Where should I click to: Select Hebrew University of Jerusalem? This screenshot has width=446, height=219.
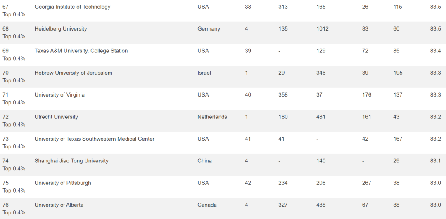click(73, 73)
